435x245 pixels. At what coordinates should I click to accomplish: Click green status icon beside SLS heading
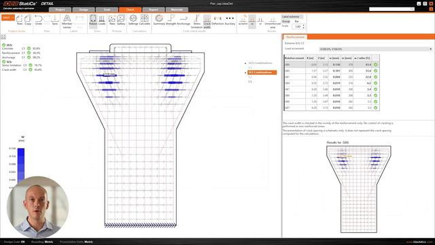pyautogui.click(x=4, y=62)
